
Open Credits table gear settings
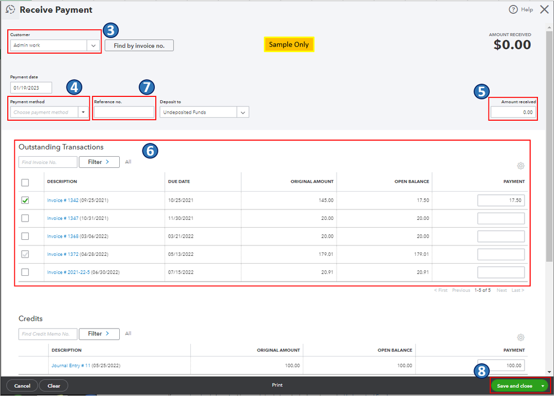point(520,337)
